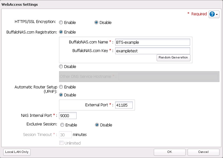Confirm settings with the OK button
Viewport: 223px width, 158px height.
pyautogui.click(x=169, y=152)
